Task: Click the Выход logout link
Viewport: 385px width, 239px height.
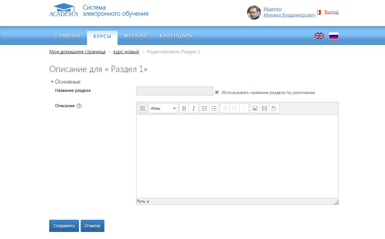Action: coord(331,12)
